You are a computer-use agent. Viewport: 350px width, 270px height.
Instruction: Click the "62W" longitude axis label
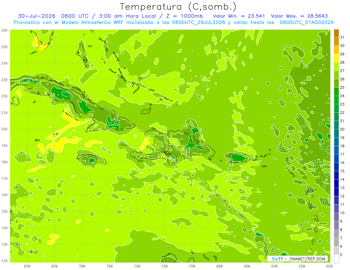302,266
